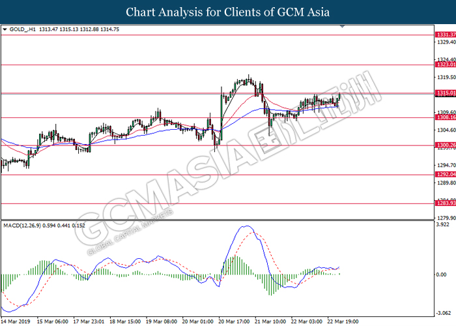Click the 1315.01 price level tag
This screenshot has height=326, width=456.
446,93
